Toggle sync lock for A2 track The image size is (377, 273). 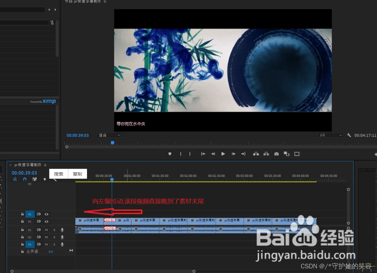coord(38,237)
